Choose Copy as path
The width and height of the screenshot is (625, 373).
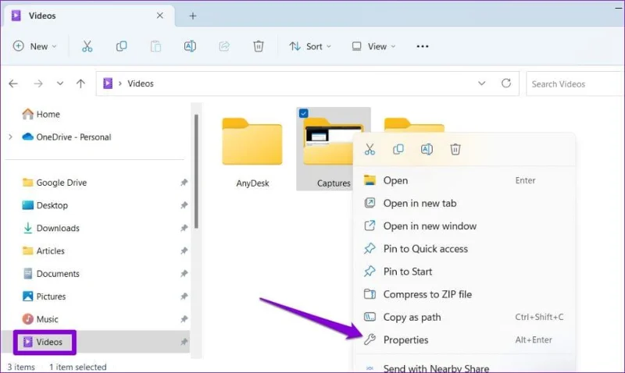pyautogui.click(x=463, y=317)
